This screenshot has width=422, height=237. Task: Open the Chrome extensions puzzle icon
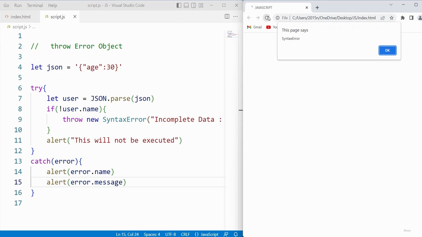(x=403, y=18)
